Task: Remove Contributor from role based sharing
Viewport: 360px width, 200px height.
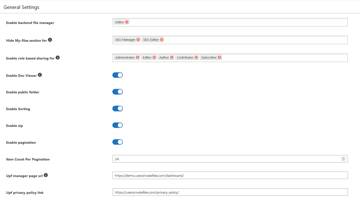Action: (196, 57)
